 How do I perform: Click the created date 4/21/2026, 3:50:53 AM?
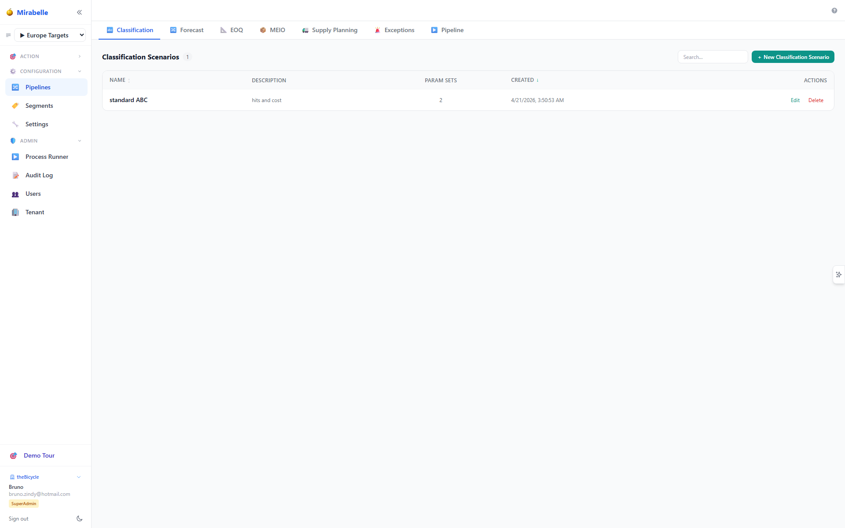point(537,100)
